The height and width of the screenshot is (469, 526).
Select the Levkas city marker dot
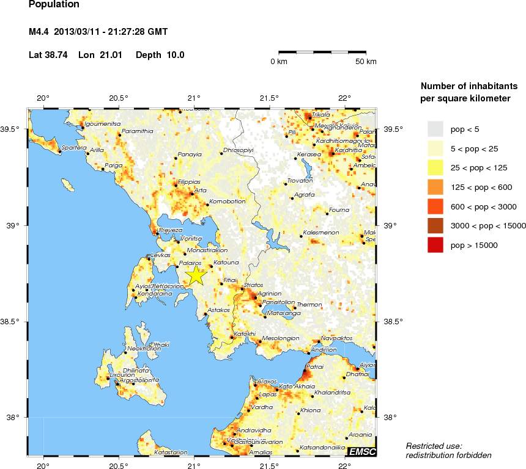pos(148,258)
